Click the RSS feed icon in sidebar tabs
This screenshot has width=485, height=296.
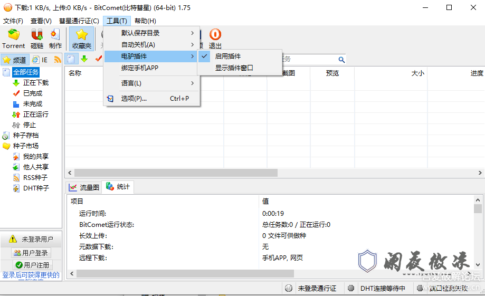coord(58,60)
